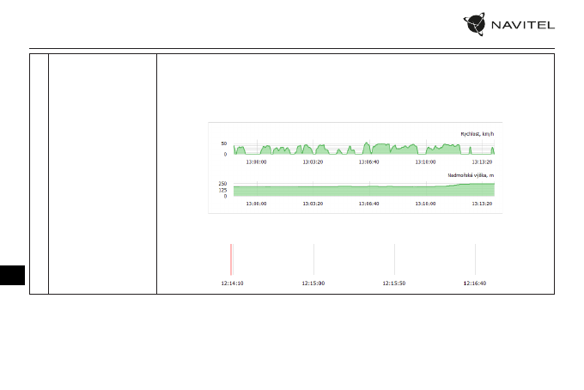Click the altitude graph at 13:13:20

(483, 189)
